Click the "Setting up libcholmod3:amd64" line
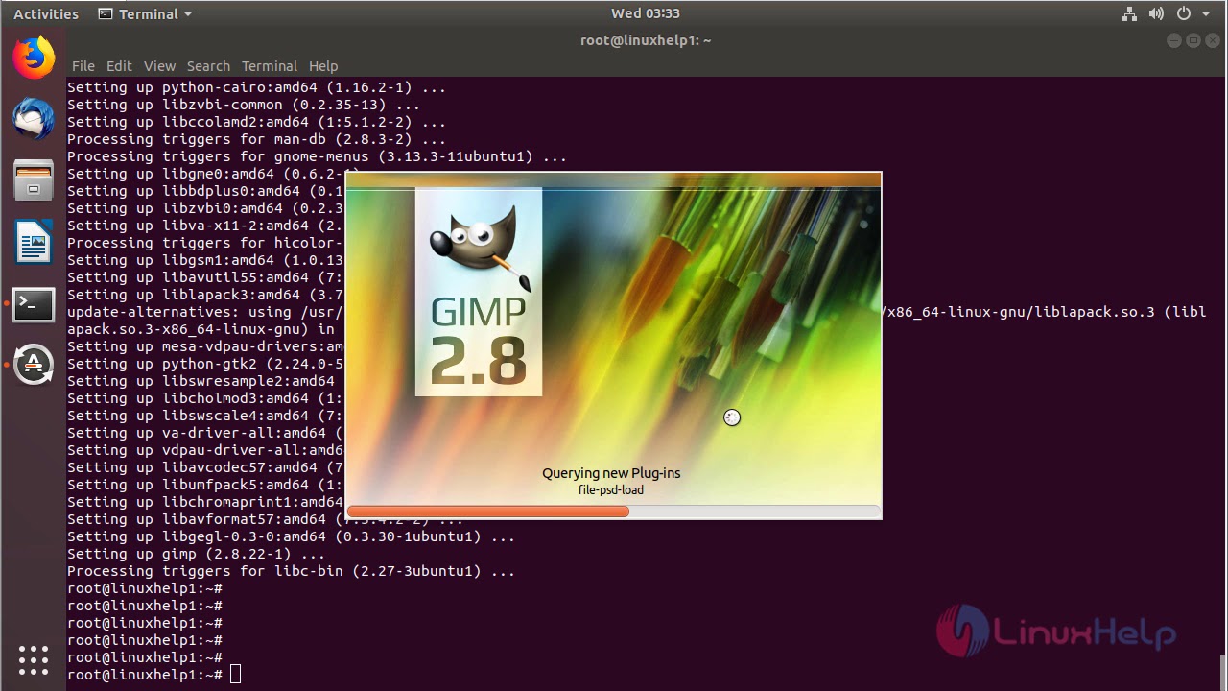This screenshot has height=691, width=1228. 205,398
